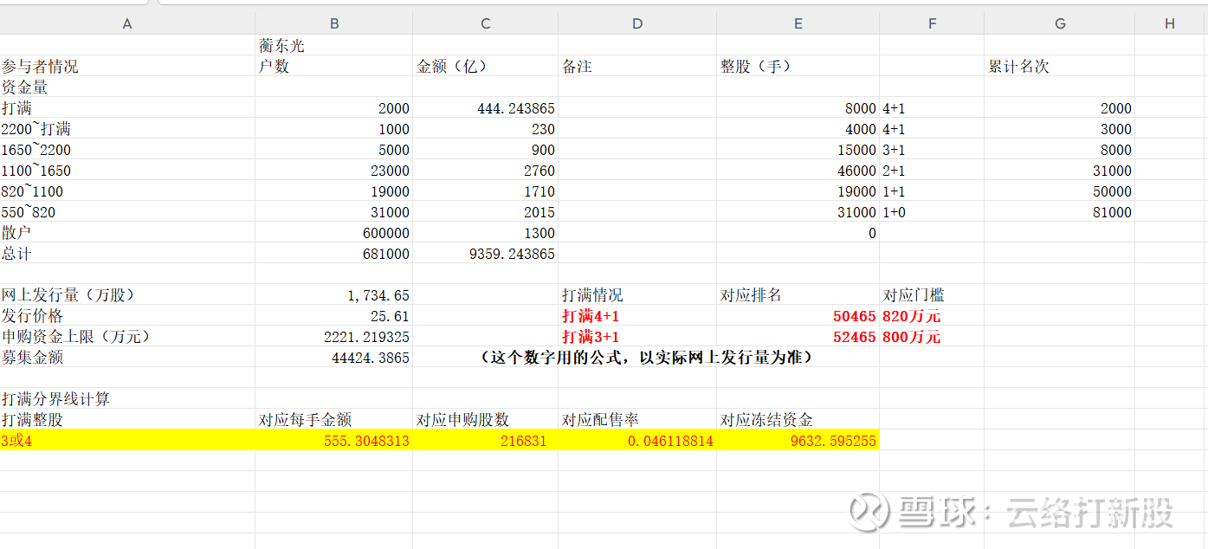This screenshot has height=549, width=1208.
Task: Select the value 23000
Action: pos(333,171)
